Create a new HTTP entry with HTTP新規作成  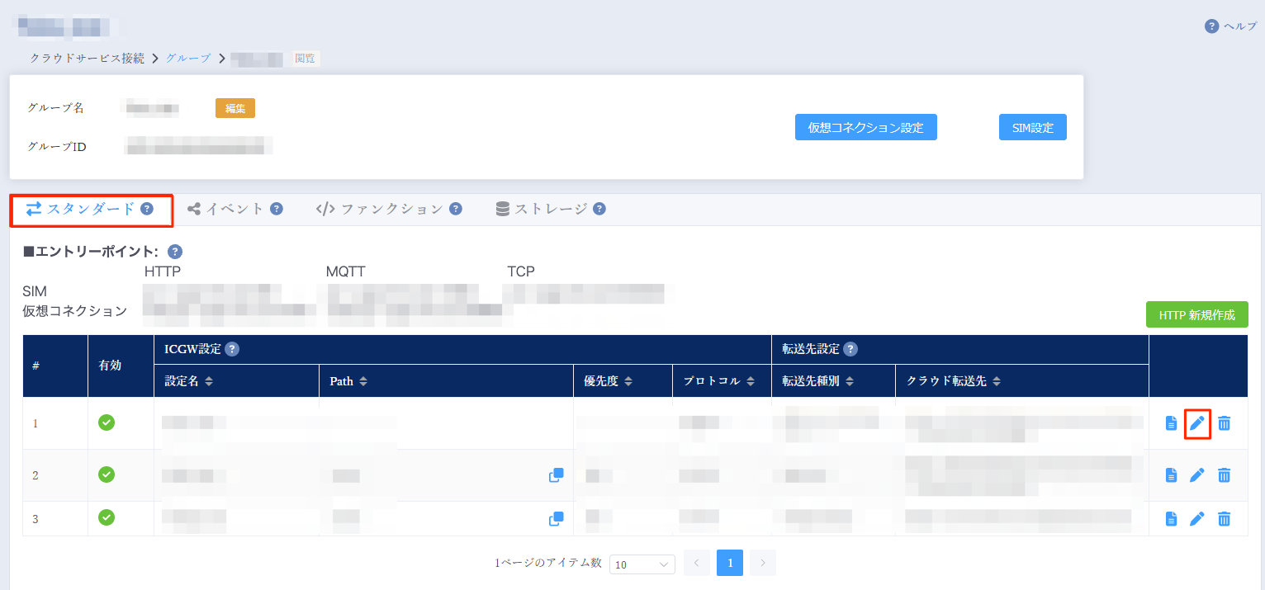point(1196,314)
